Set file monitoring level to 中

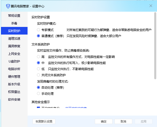[38, 63]
